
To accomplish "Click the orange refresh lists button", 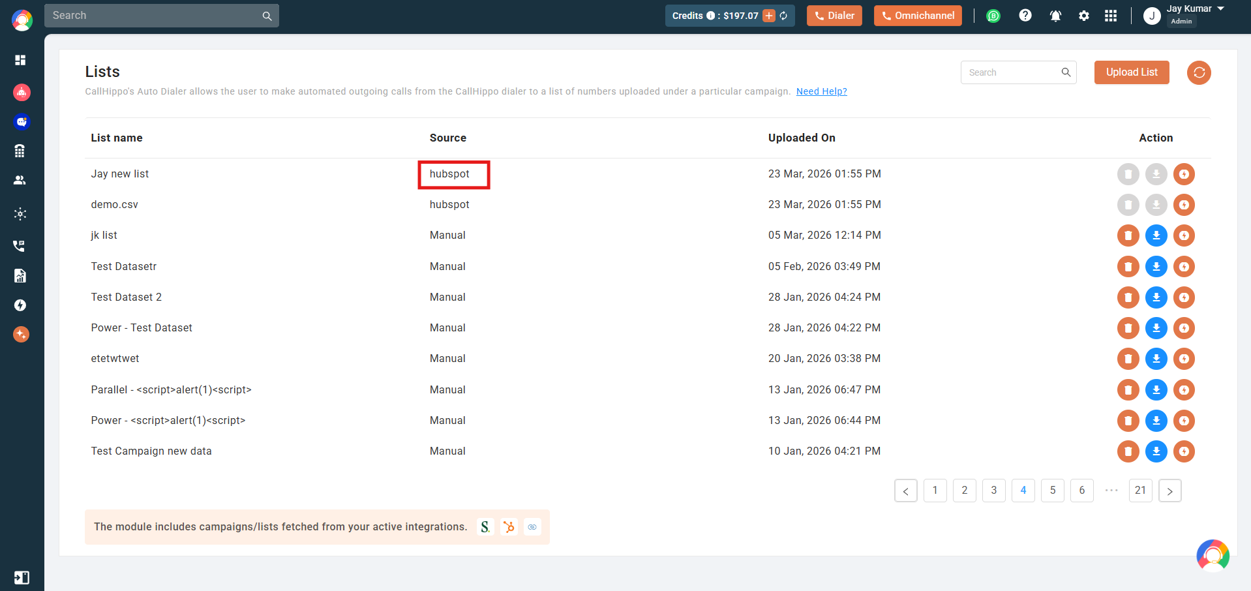I will click(1199, 72).
